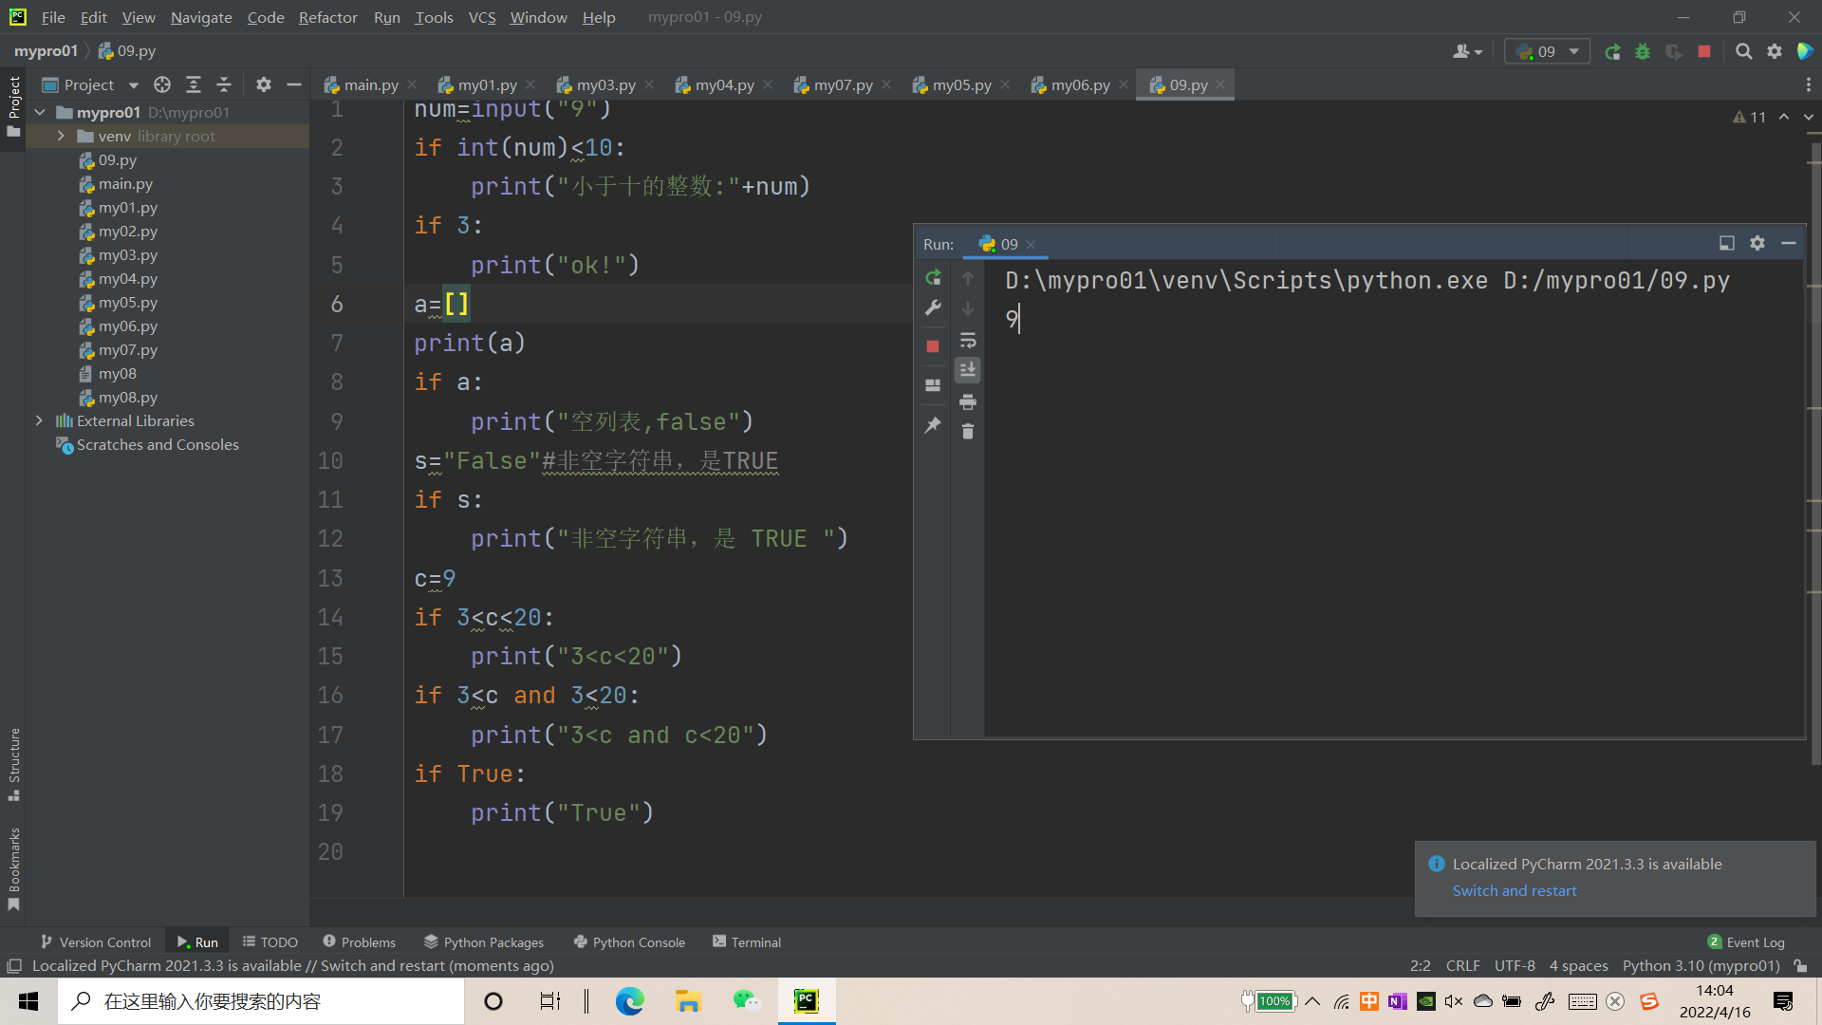This screenshot has height=1025, width=1822.
Task: Print the Run console output
Action: 968,401
